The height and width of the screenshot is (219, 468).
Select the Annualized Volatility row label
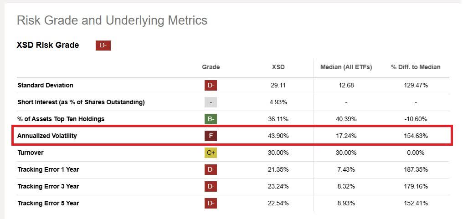click(x=47, y=136)
